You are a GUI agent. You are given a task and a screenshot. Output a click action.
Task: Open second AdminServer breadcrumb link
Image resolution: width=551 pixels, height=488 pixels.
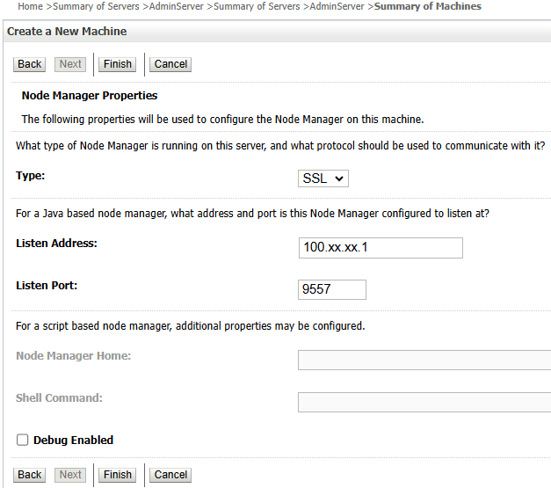tap(337, 6)
